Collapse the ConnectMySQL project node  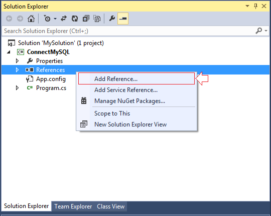(x=9, y=52)
